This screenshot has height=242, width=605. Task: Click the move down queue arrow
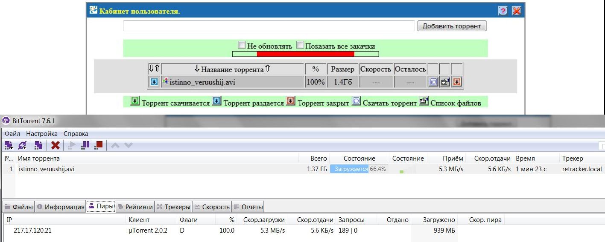click(x=129, y=145)
